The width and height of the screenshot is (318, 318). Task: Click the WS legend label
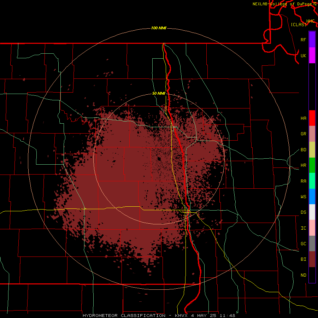[x=303, y=197]
